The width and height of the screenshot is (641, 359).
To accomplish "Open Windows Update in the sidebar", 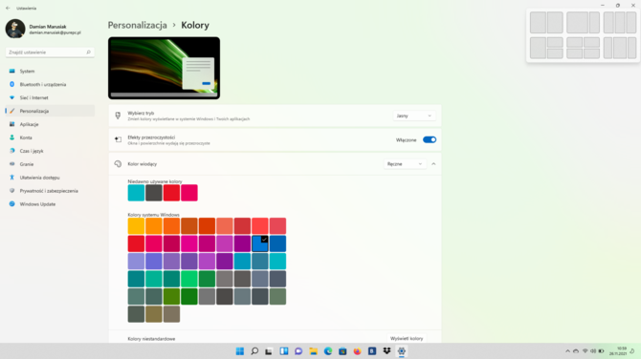I will coord(50,204).
